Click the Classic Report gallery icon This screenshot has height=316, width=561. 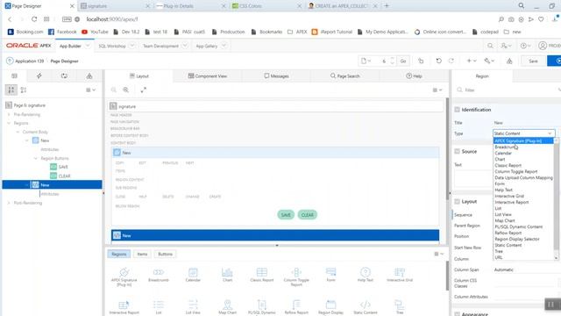(261, 275)
